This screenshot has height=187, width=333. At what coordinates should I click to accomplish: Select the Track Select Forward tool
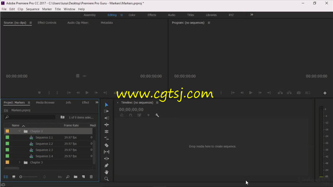tap(107, 111)
